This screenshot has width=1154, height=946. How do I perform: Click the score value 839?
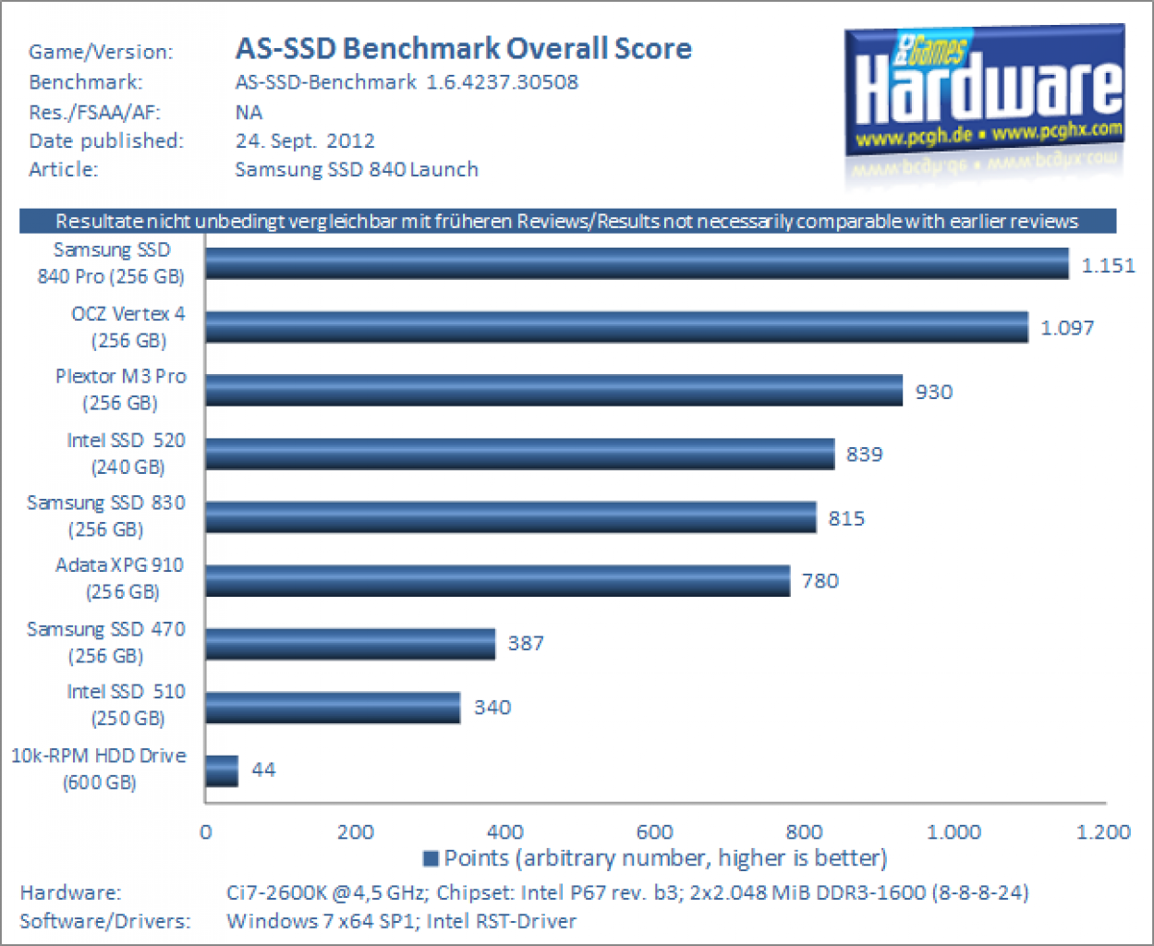[865, 455]
